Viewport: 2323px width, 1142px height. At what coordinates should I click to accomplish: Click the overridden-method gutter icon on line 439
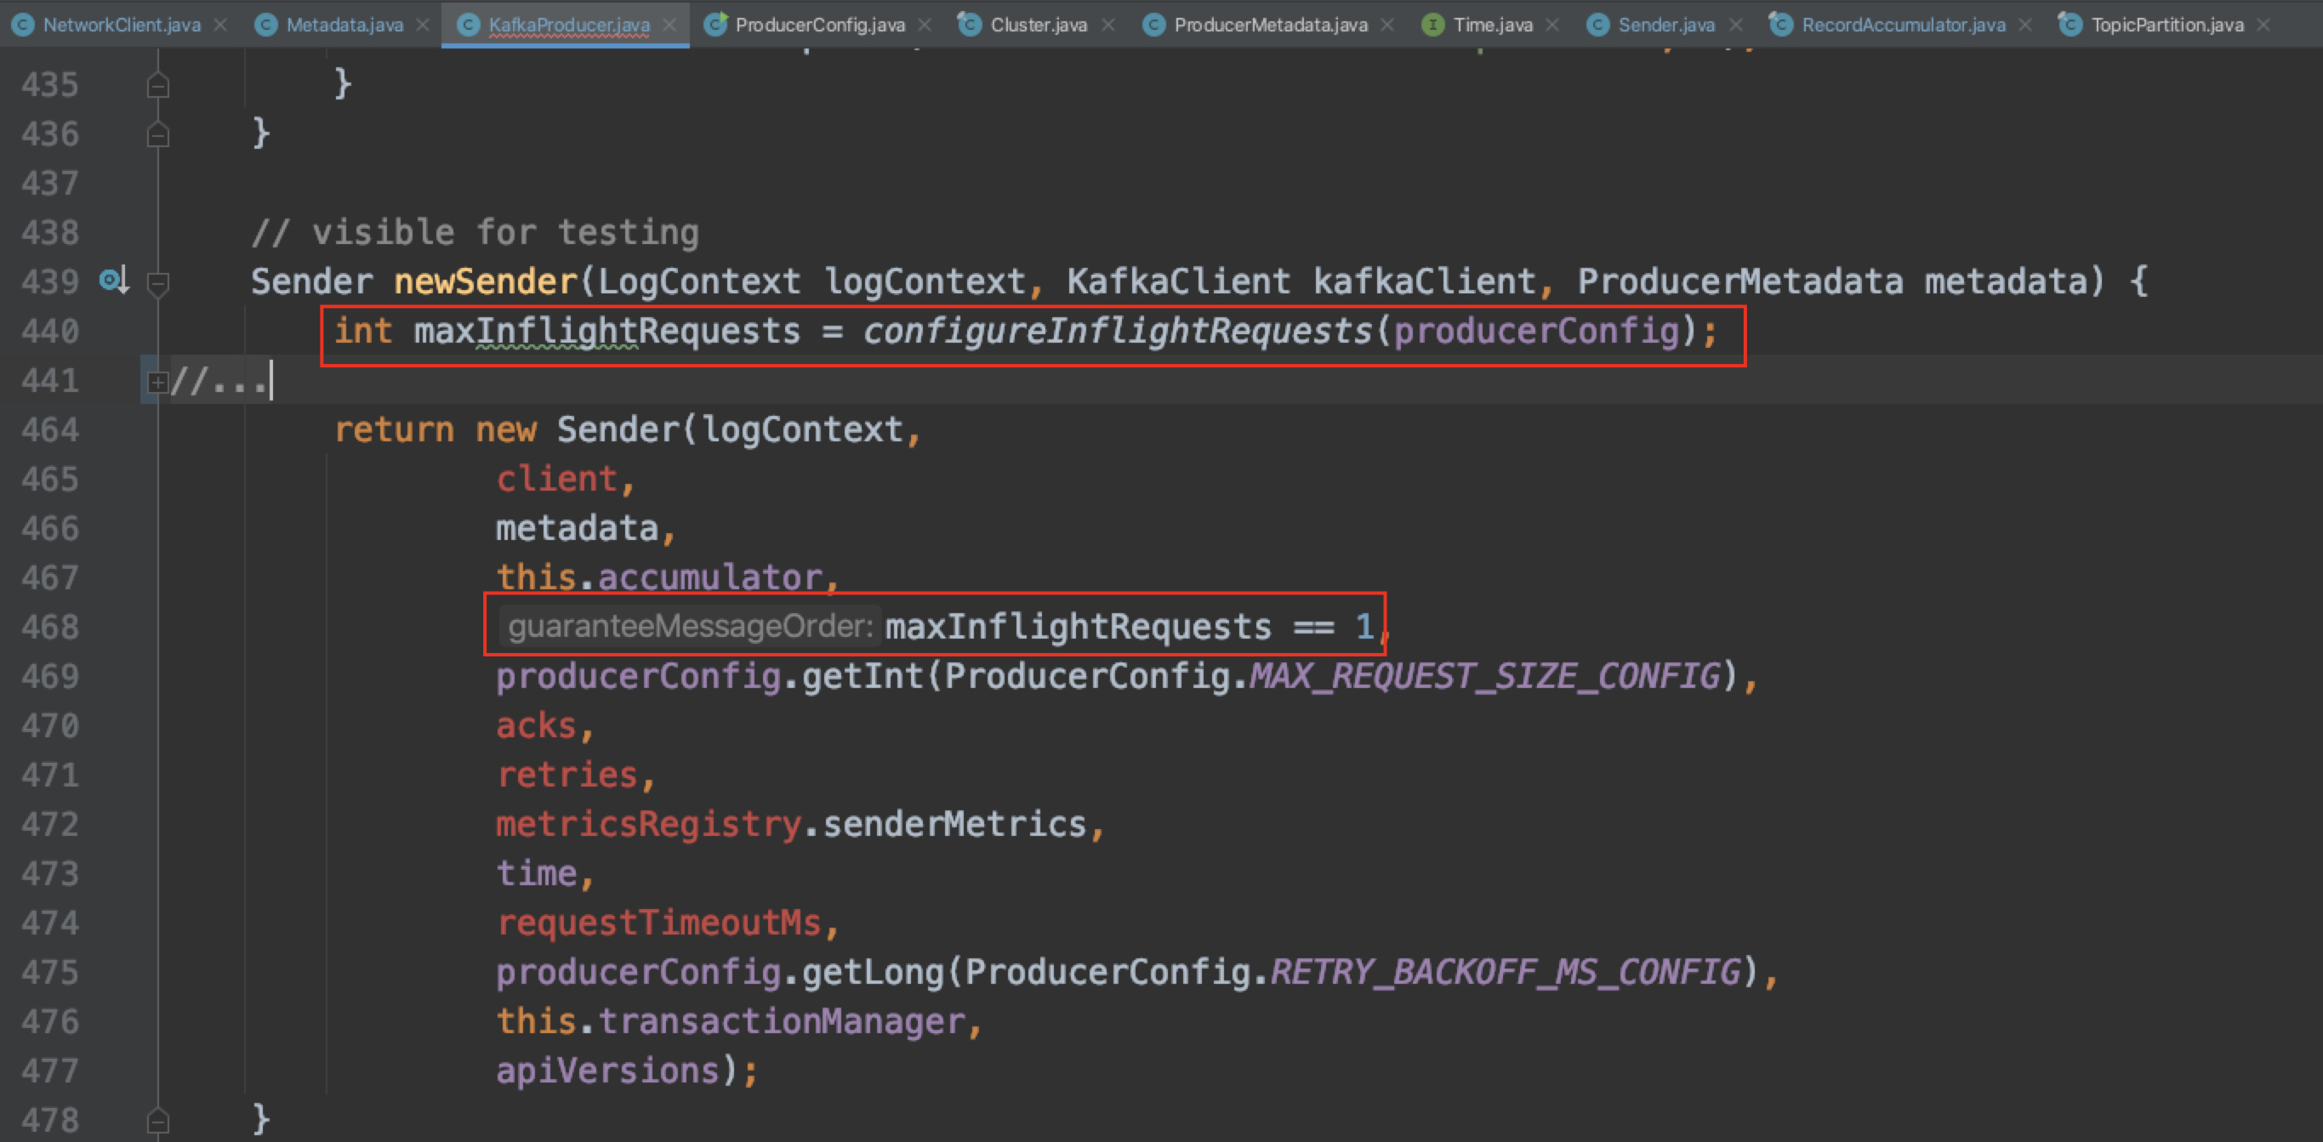point(114,281)
